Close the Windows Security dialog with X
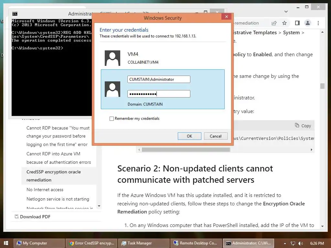 pyautogui.click(x=227, y=17)
